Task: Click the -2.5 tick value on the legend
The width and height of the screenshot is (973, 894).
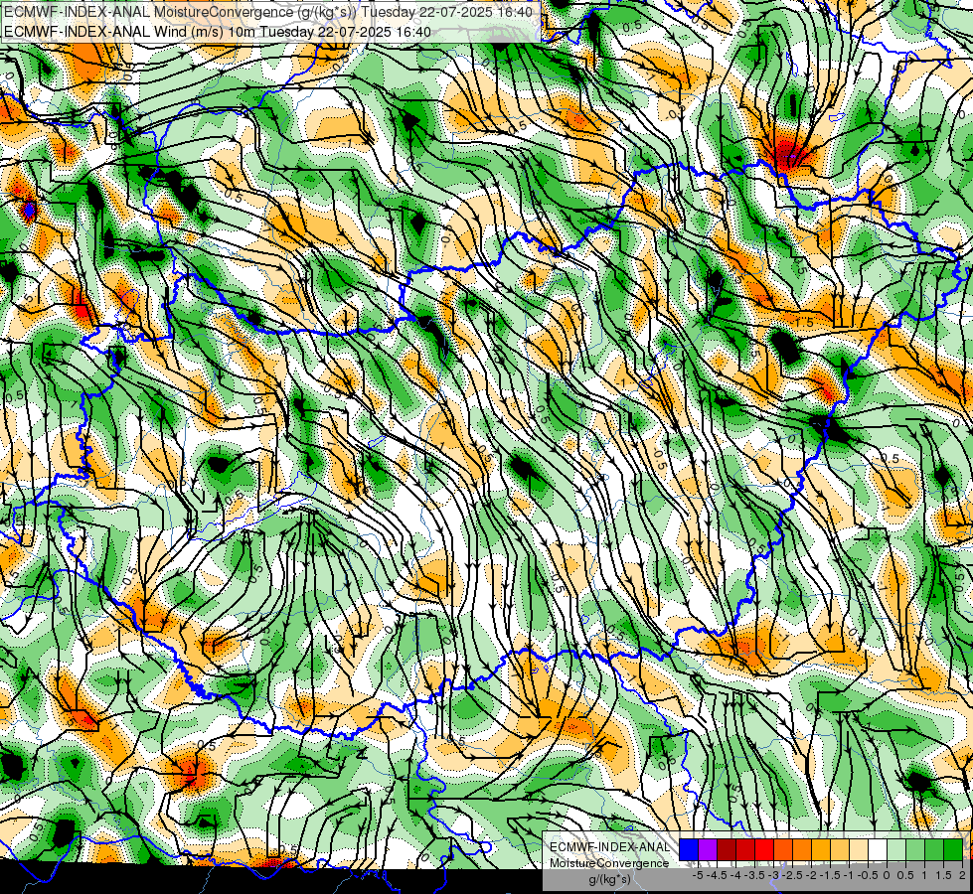Action: click(x=792, y=875)
